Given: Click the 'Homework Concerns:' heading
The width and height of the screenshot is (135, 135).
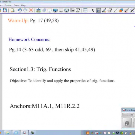Looking at the screenshot, I should (29, 39).
